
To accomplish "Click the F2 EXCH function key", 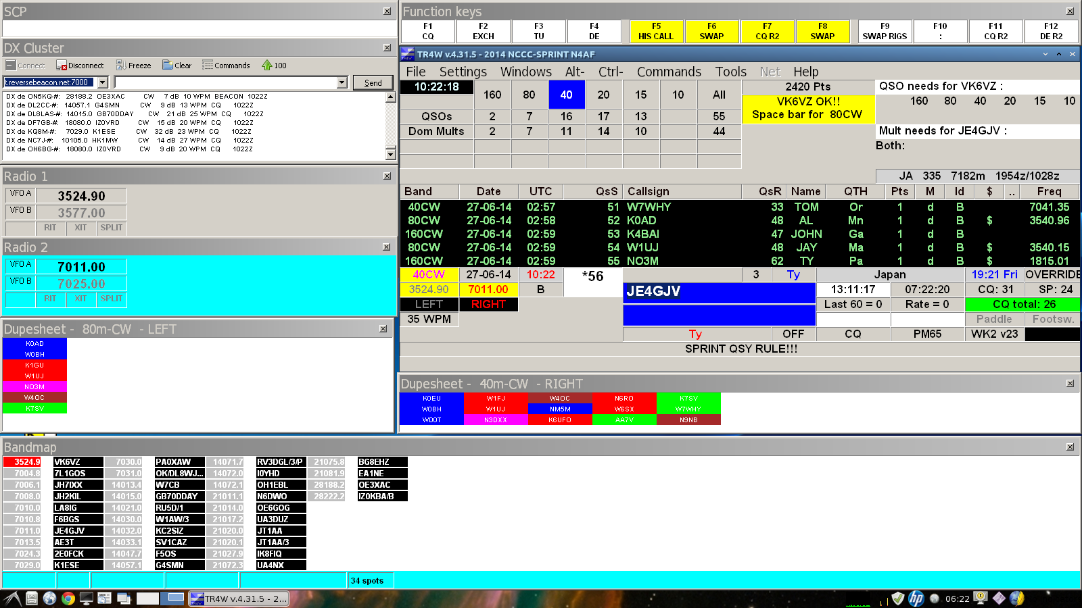I will pyautogui.click(x=484, y=31).
